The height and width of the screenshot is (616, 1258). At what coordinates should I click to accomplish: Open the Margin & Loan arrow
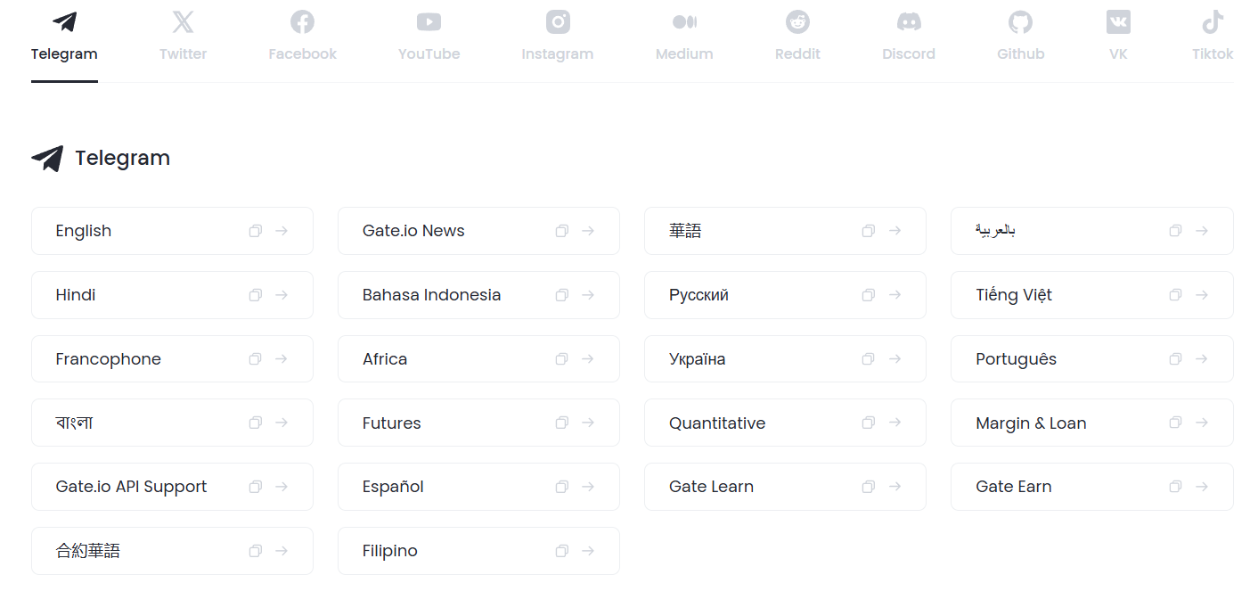(1202, 423)
